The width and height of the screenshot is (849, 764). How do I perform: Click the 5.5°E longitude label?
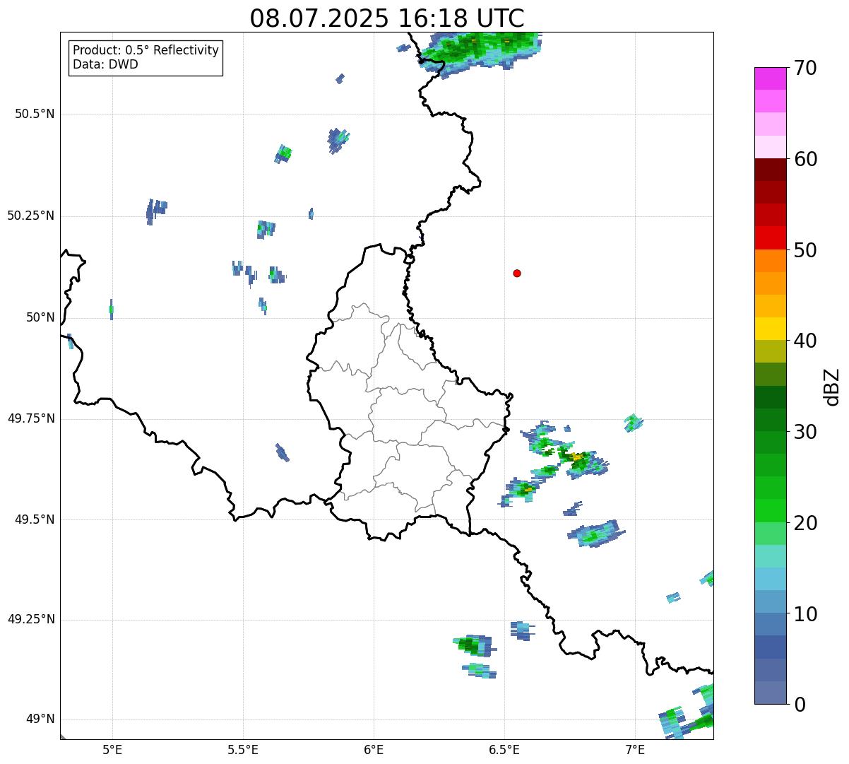click(x=243, y=750)
